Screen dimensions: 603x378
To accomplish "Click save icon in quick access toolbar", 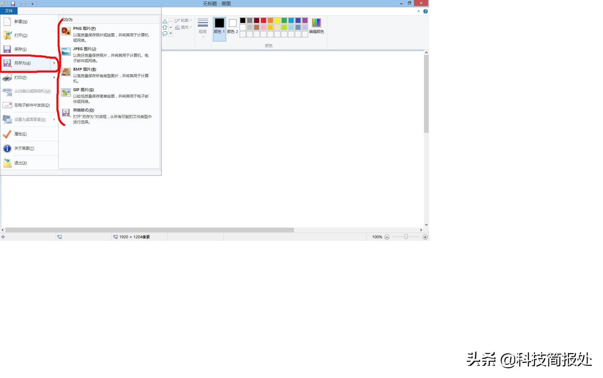I will click(x=13, y=4).
